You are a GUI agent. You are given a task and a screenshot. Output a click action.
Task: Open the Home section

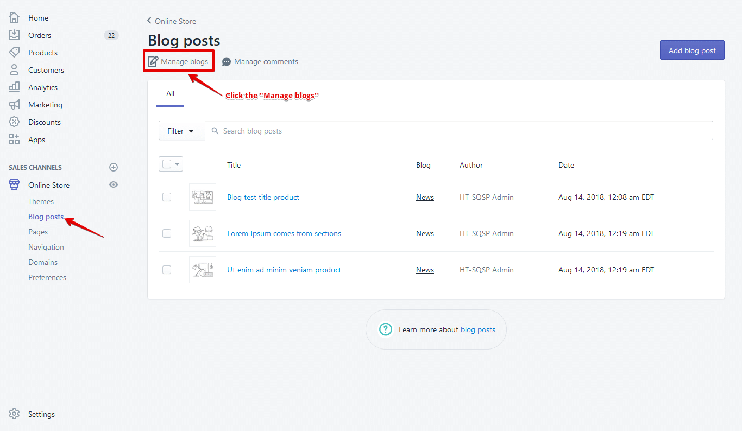point(38,17)
